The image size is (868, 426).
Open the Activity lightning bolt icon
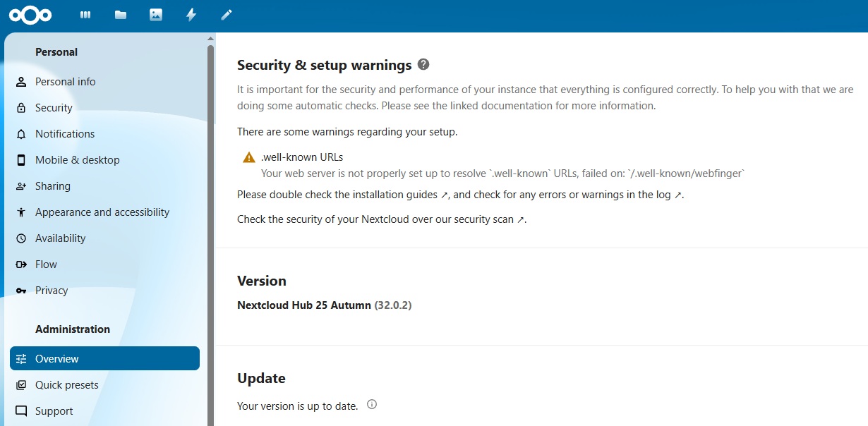[191, 15]
